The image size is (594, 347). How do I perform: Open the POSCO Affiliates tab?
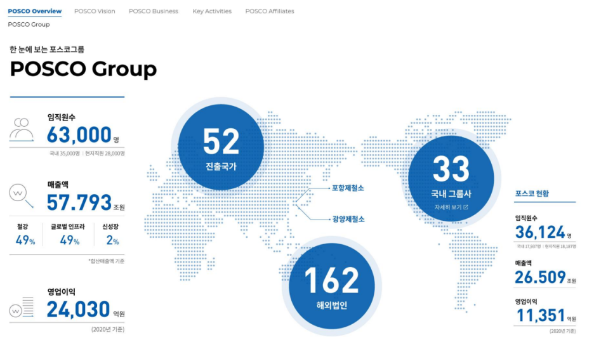tap(270, 11)
